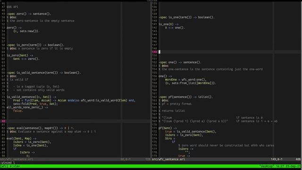Click tmux clock '16:27 23-Sep-21'
302x170 pixels.
coord(288,166)
